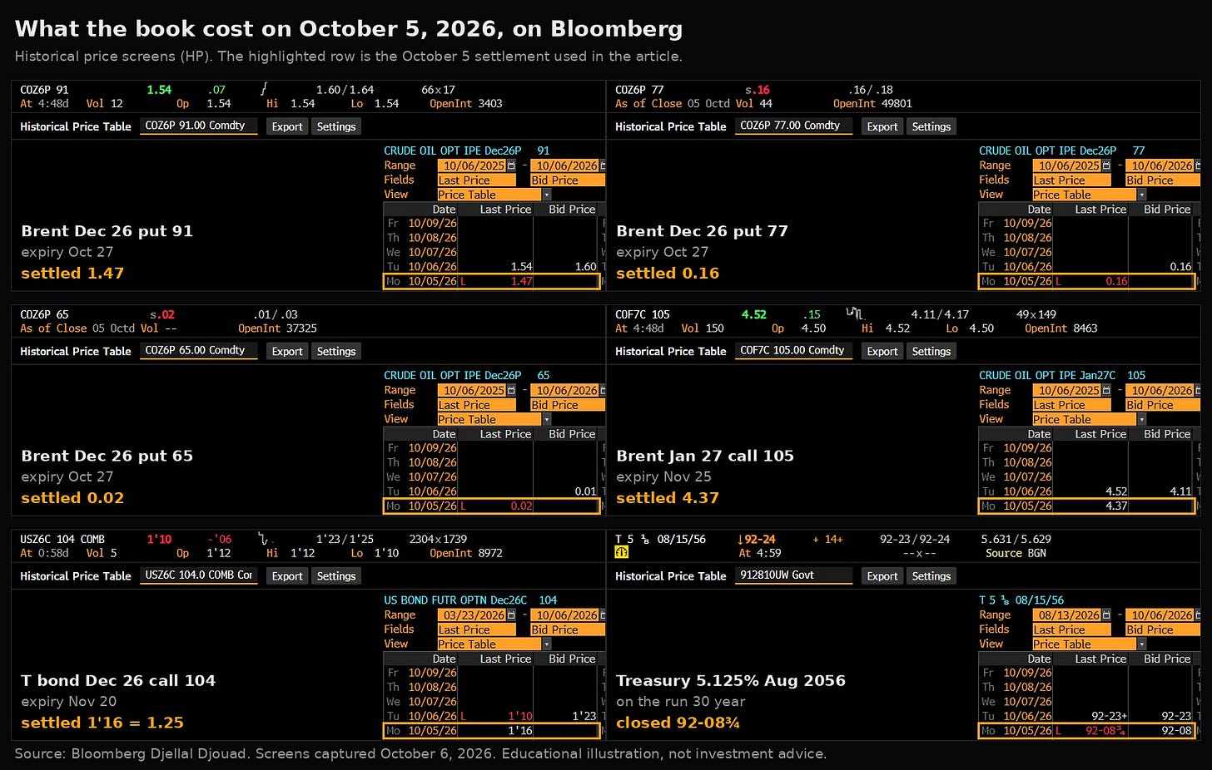
Task: Open calendar beside 08/13/2026 in Treasury panel
Action: [x=1106, y=615]
